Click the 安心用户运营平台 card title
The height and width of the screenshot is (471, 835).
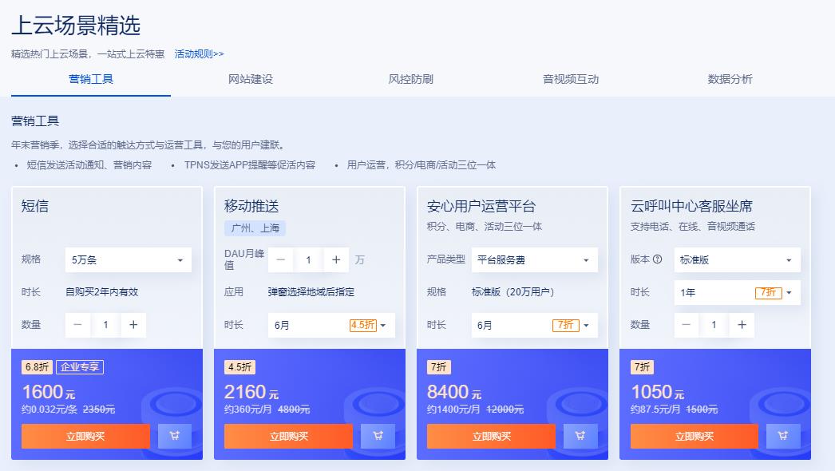481,206
